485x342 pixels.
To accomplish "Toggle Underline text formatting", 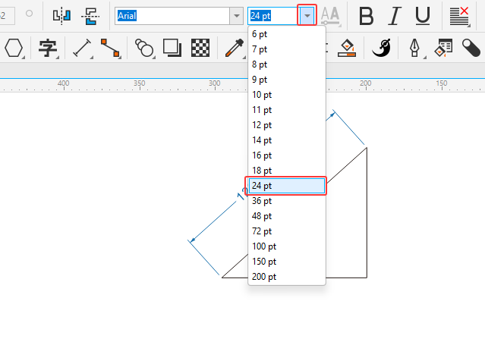I will point(423,16).
